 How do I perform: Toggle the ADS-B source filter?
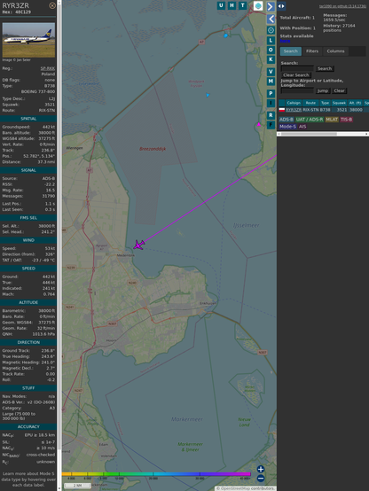pyautogui.click(x=287, y=120)
